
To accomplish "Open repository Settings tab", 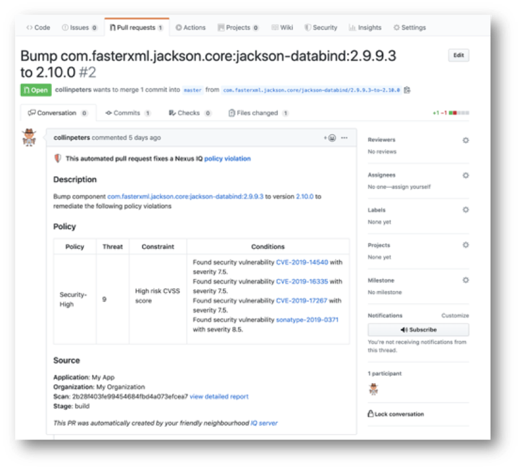I will 409,27.
